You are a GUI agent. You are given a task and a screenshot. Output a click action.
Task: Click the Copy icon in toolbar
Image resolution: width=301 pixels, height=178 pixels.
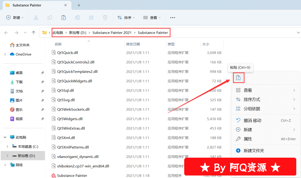click(50, 18)
